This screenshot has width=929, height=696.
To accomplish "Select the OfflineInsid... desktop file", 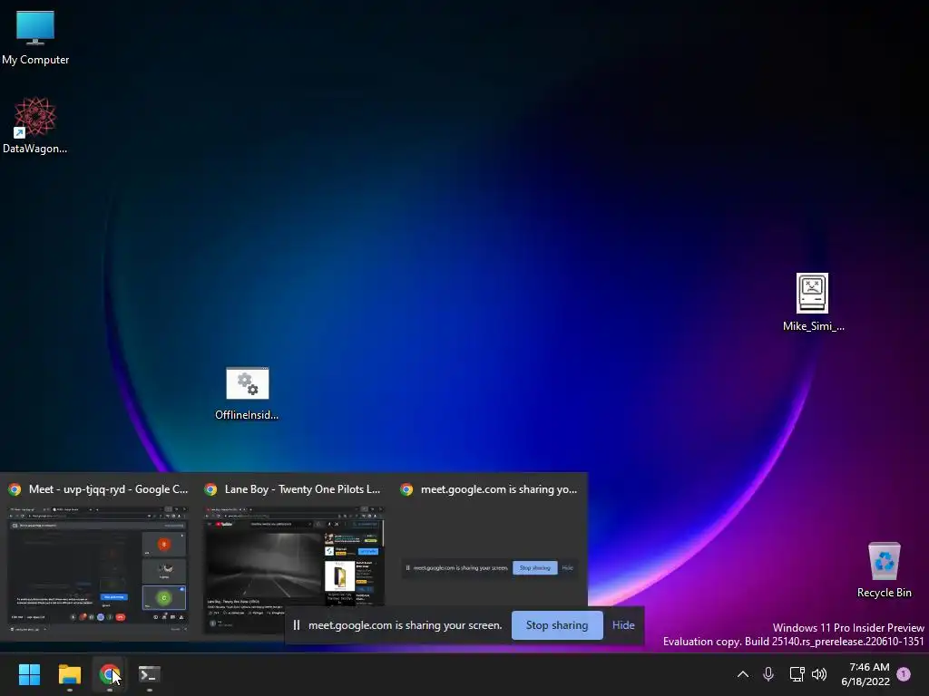I will click(247, 393).
